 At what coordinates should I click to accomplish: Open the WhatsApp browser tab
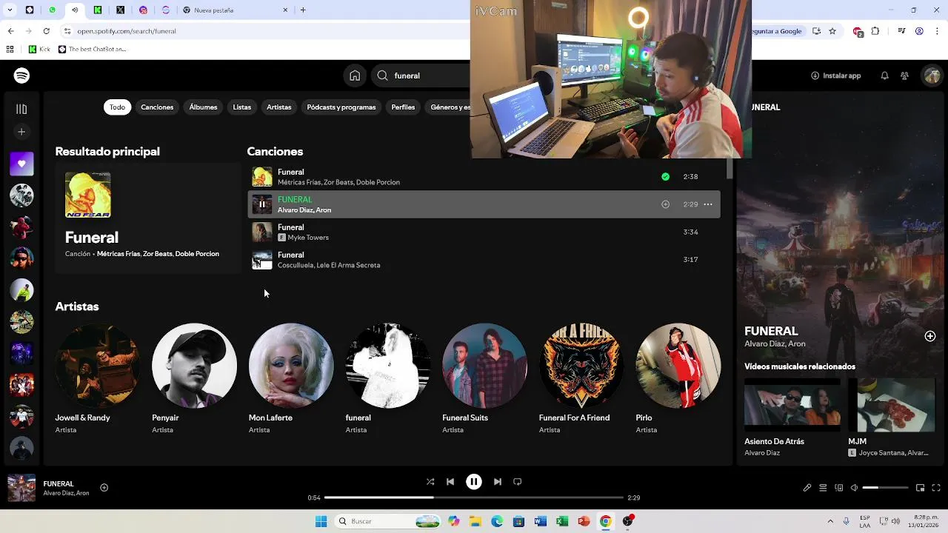52,10
